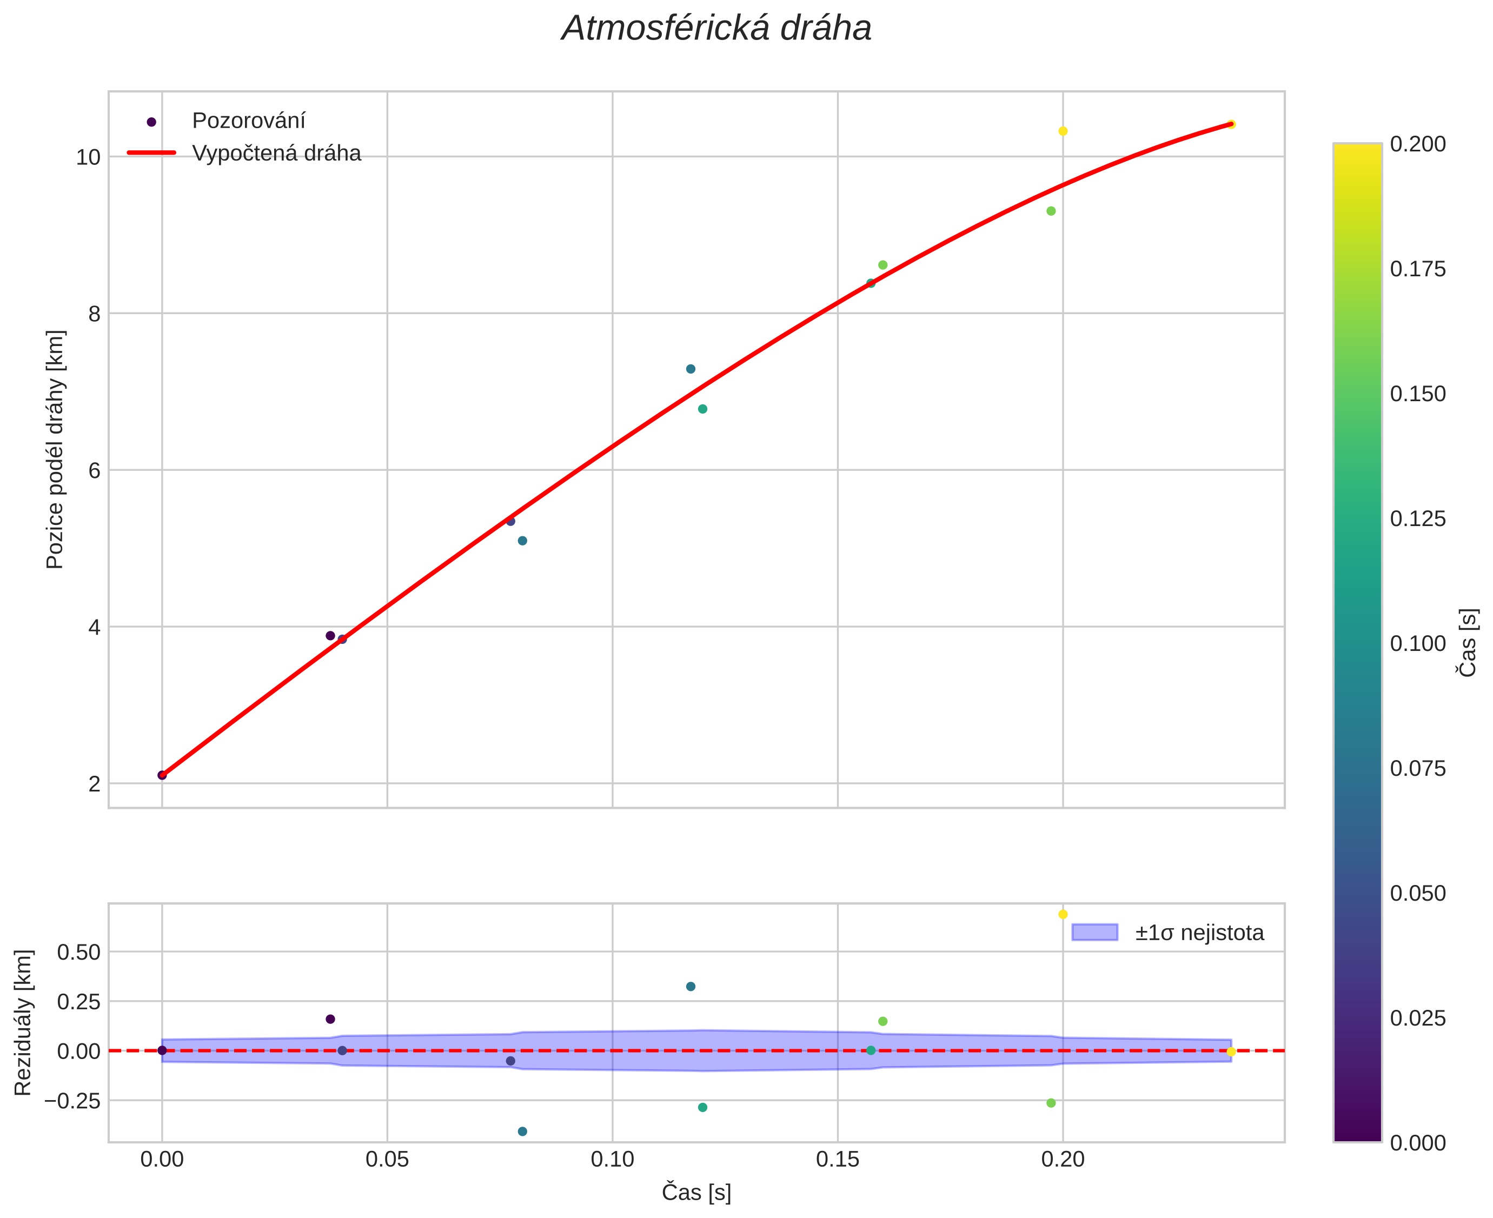
Task: Click the highest yellow residual point
Action: 1063,914
